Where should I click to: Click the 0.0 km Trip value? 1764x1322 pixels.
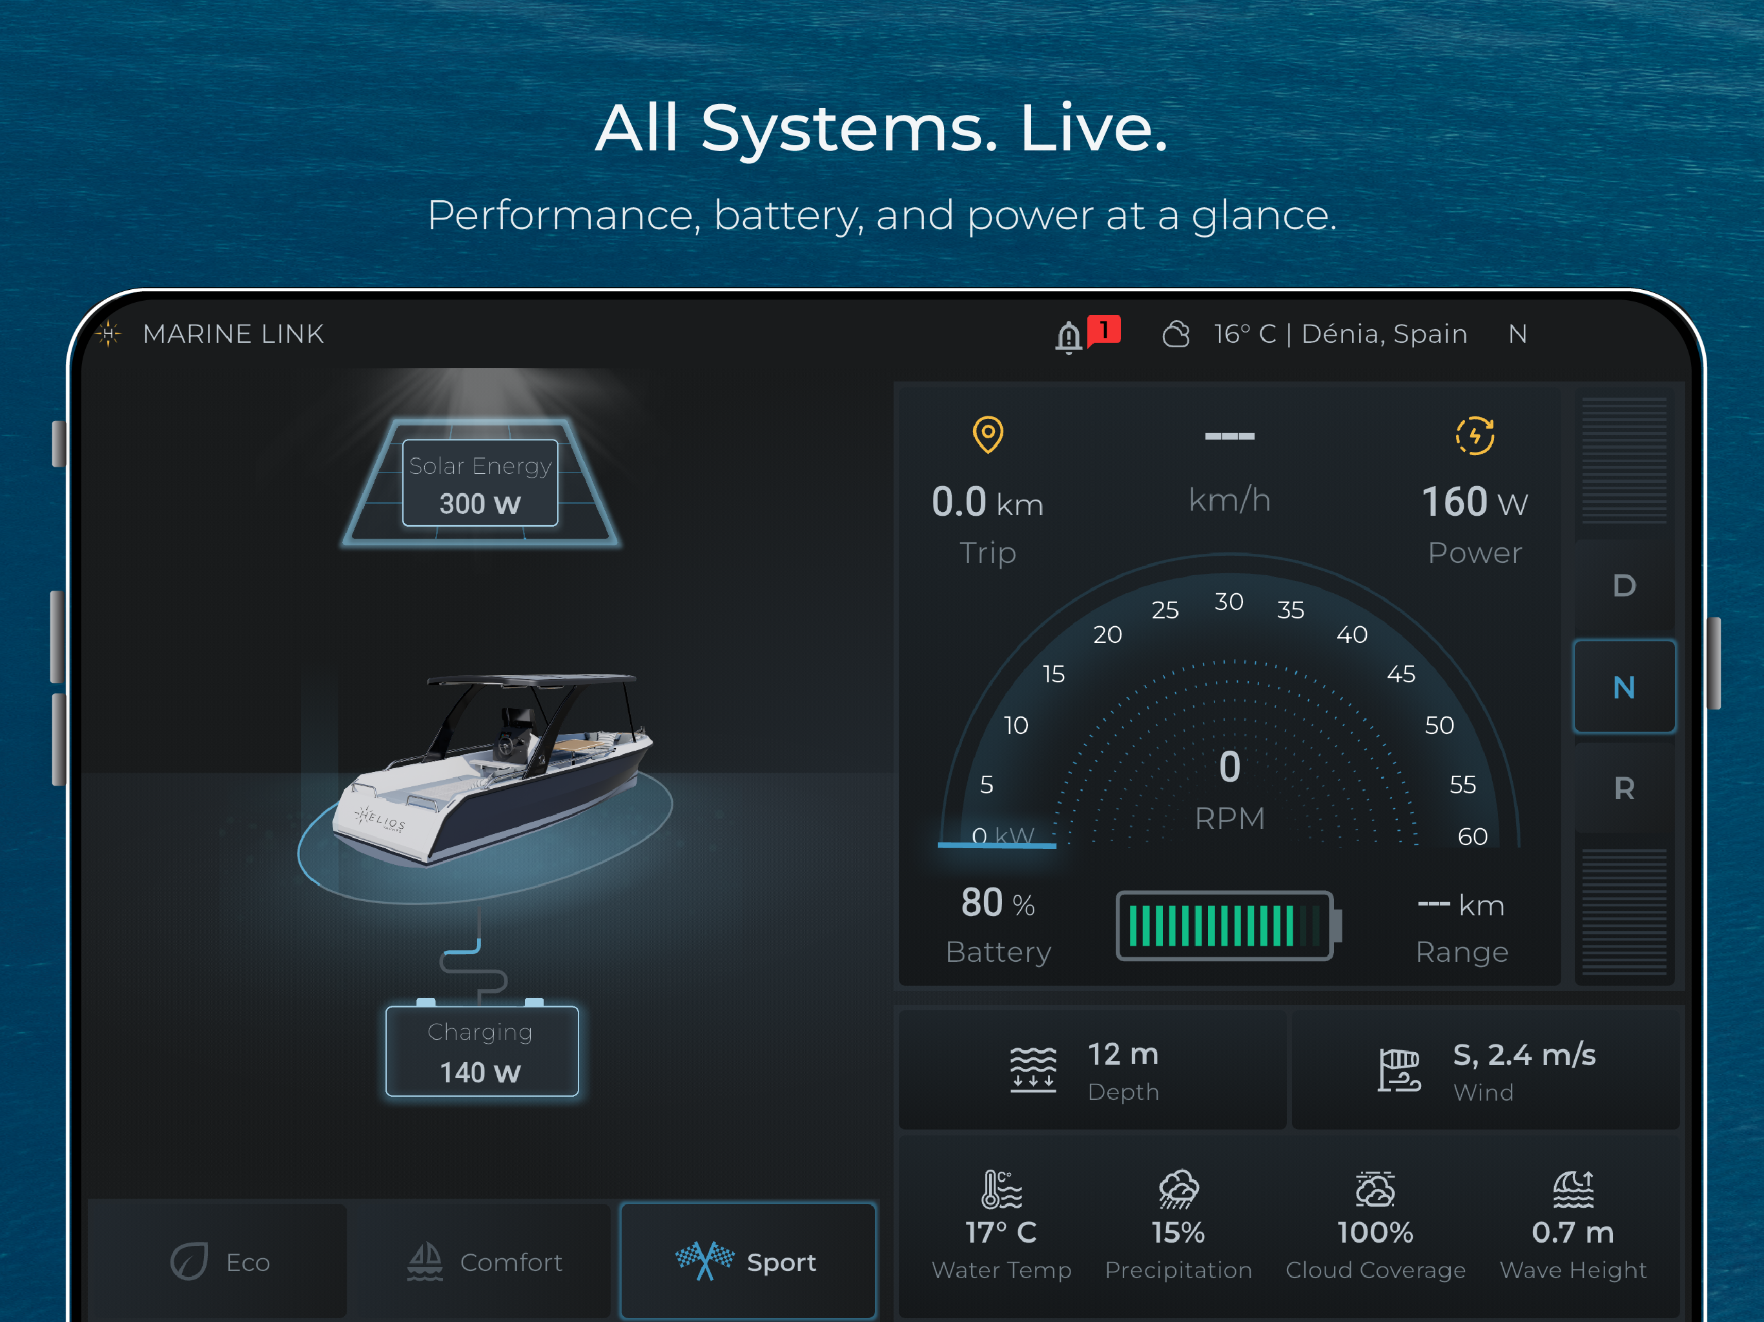click(987, 502)
